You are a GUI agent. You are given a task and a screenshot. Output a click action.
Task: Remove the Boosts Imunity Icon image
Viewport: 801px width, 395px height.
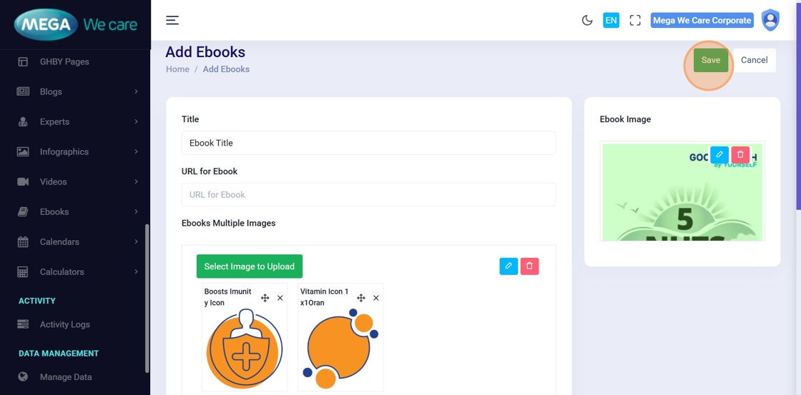(280, 298)
